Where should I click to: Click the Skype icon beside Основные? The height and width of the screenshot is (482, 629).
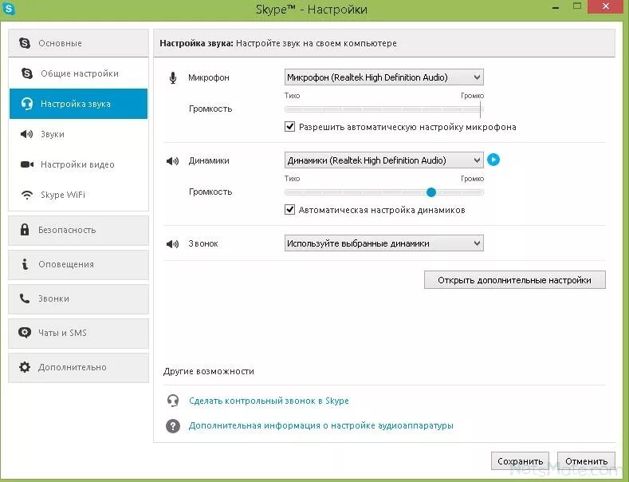point(25,43)
